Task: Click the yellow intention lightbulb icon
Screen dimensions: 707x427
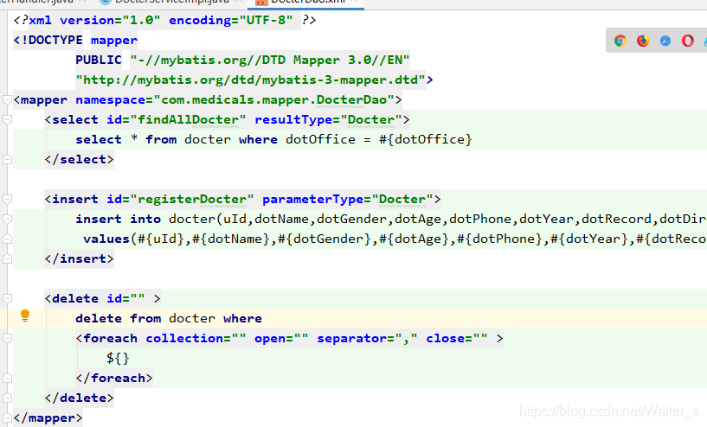Action: click(25, 315)
